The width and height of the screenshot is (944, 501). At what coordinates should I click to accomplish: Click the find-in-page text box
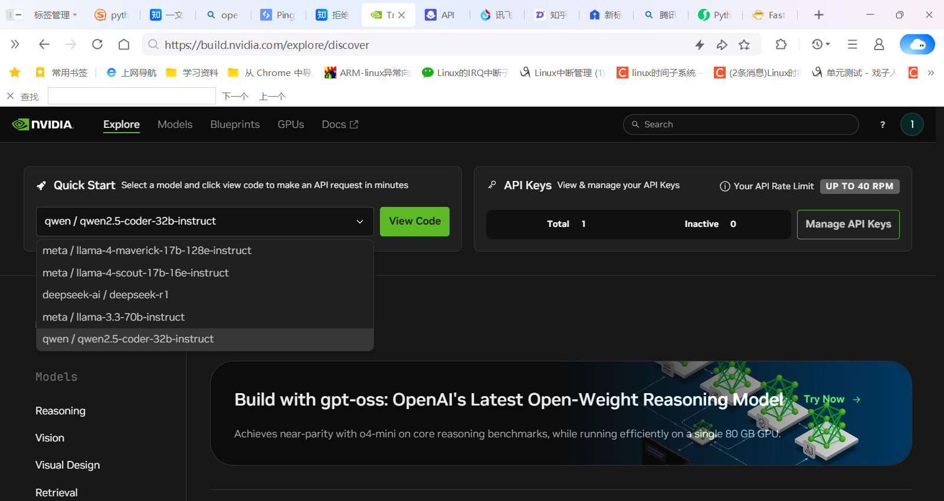132,96
